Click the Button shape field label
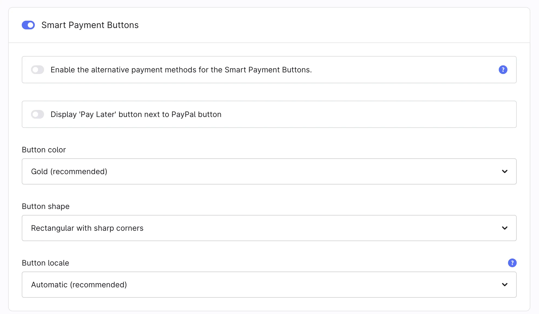The width and height of the screenshot is (539, 314). [45, 206]
